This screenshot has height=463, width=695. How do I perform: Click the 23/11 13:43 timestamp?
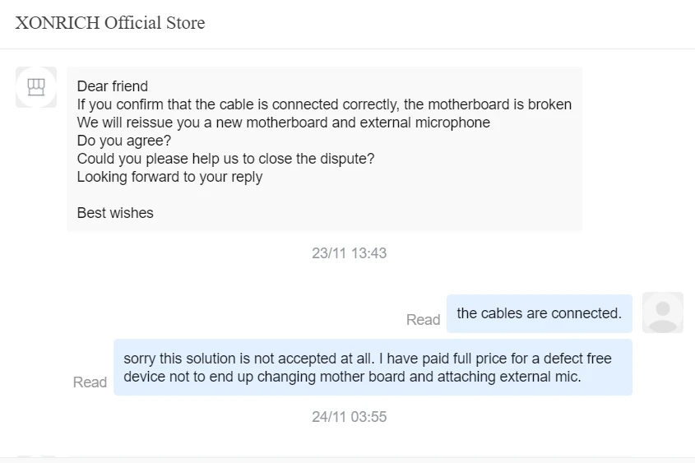[x=349, y=253]
